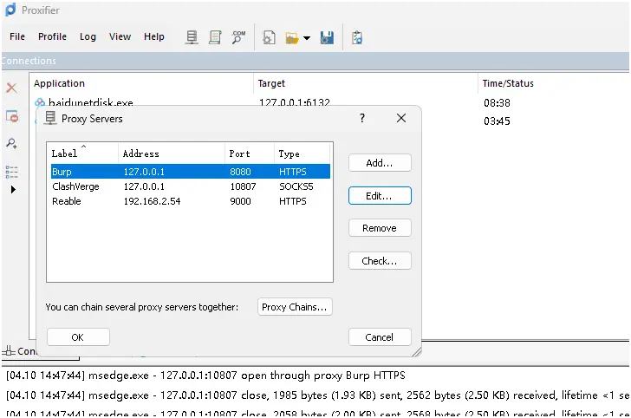This screenshot has width=631, height=418.
Task: Click the Remove button
Action: pyautogui.click(x=380, y=228)
